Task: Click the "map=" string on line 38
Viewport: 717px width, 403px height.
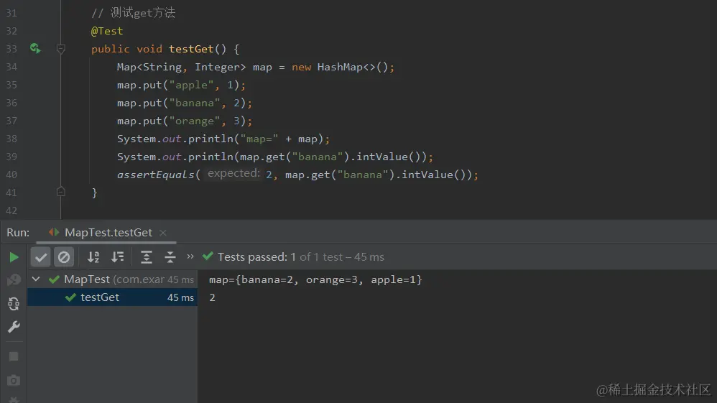Action: pyautogui.click(x=259, y=139)
